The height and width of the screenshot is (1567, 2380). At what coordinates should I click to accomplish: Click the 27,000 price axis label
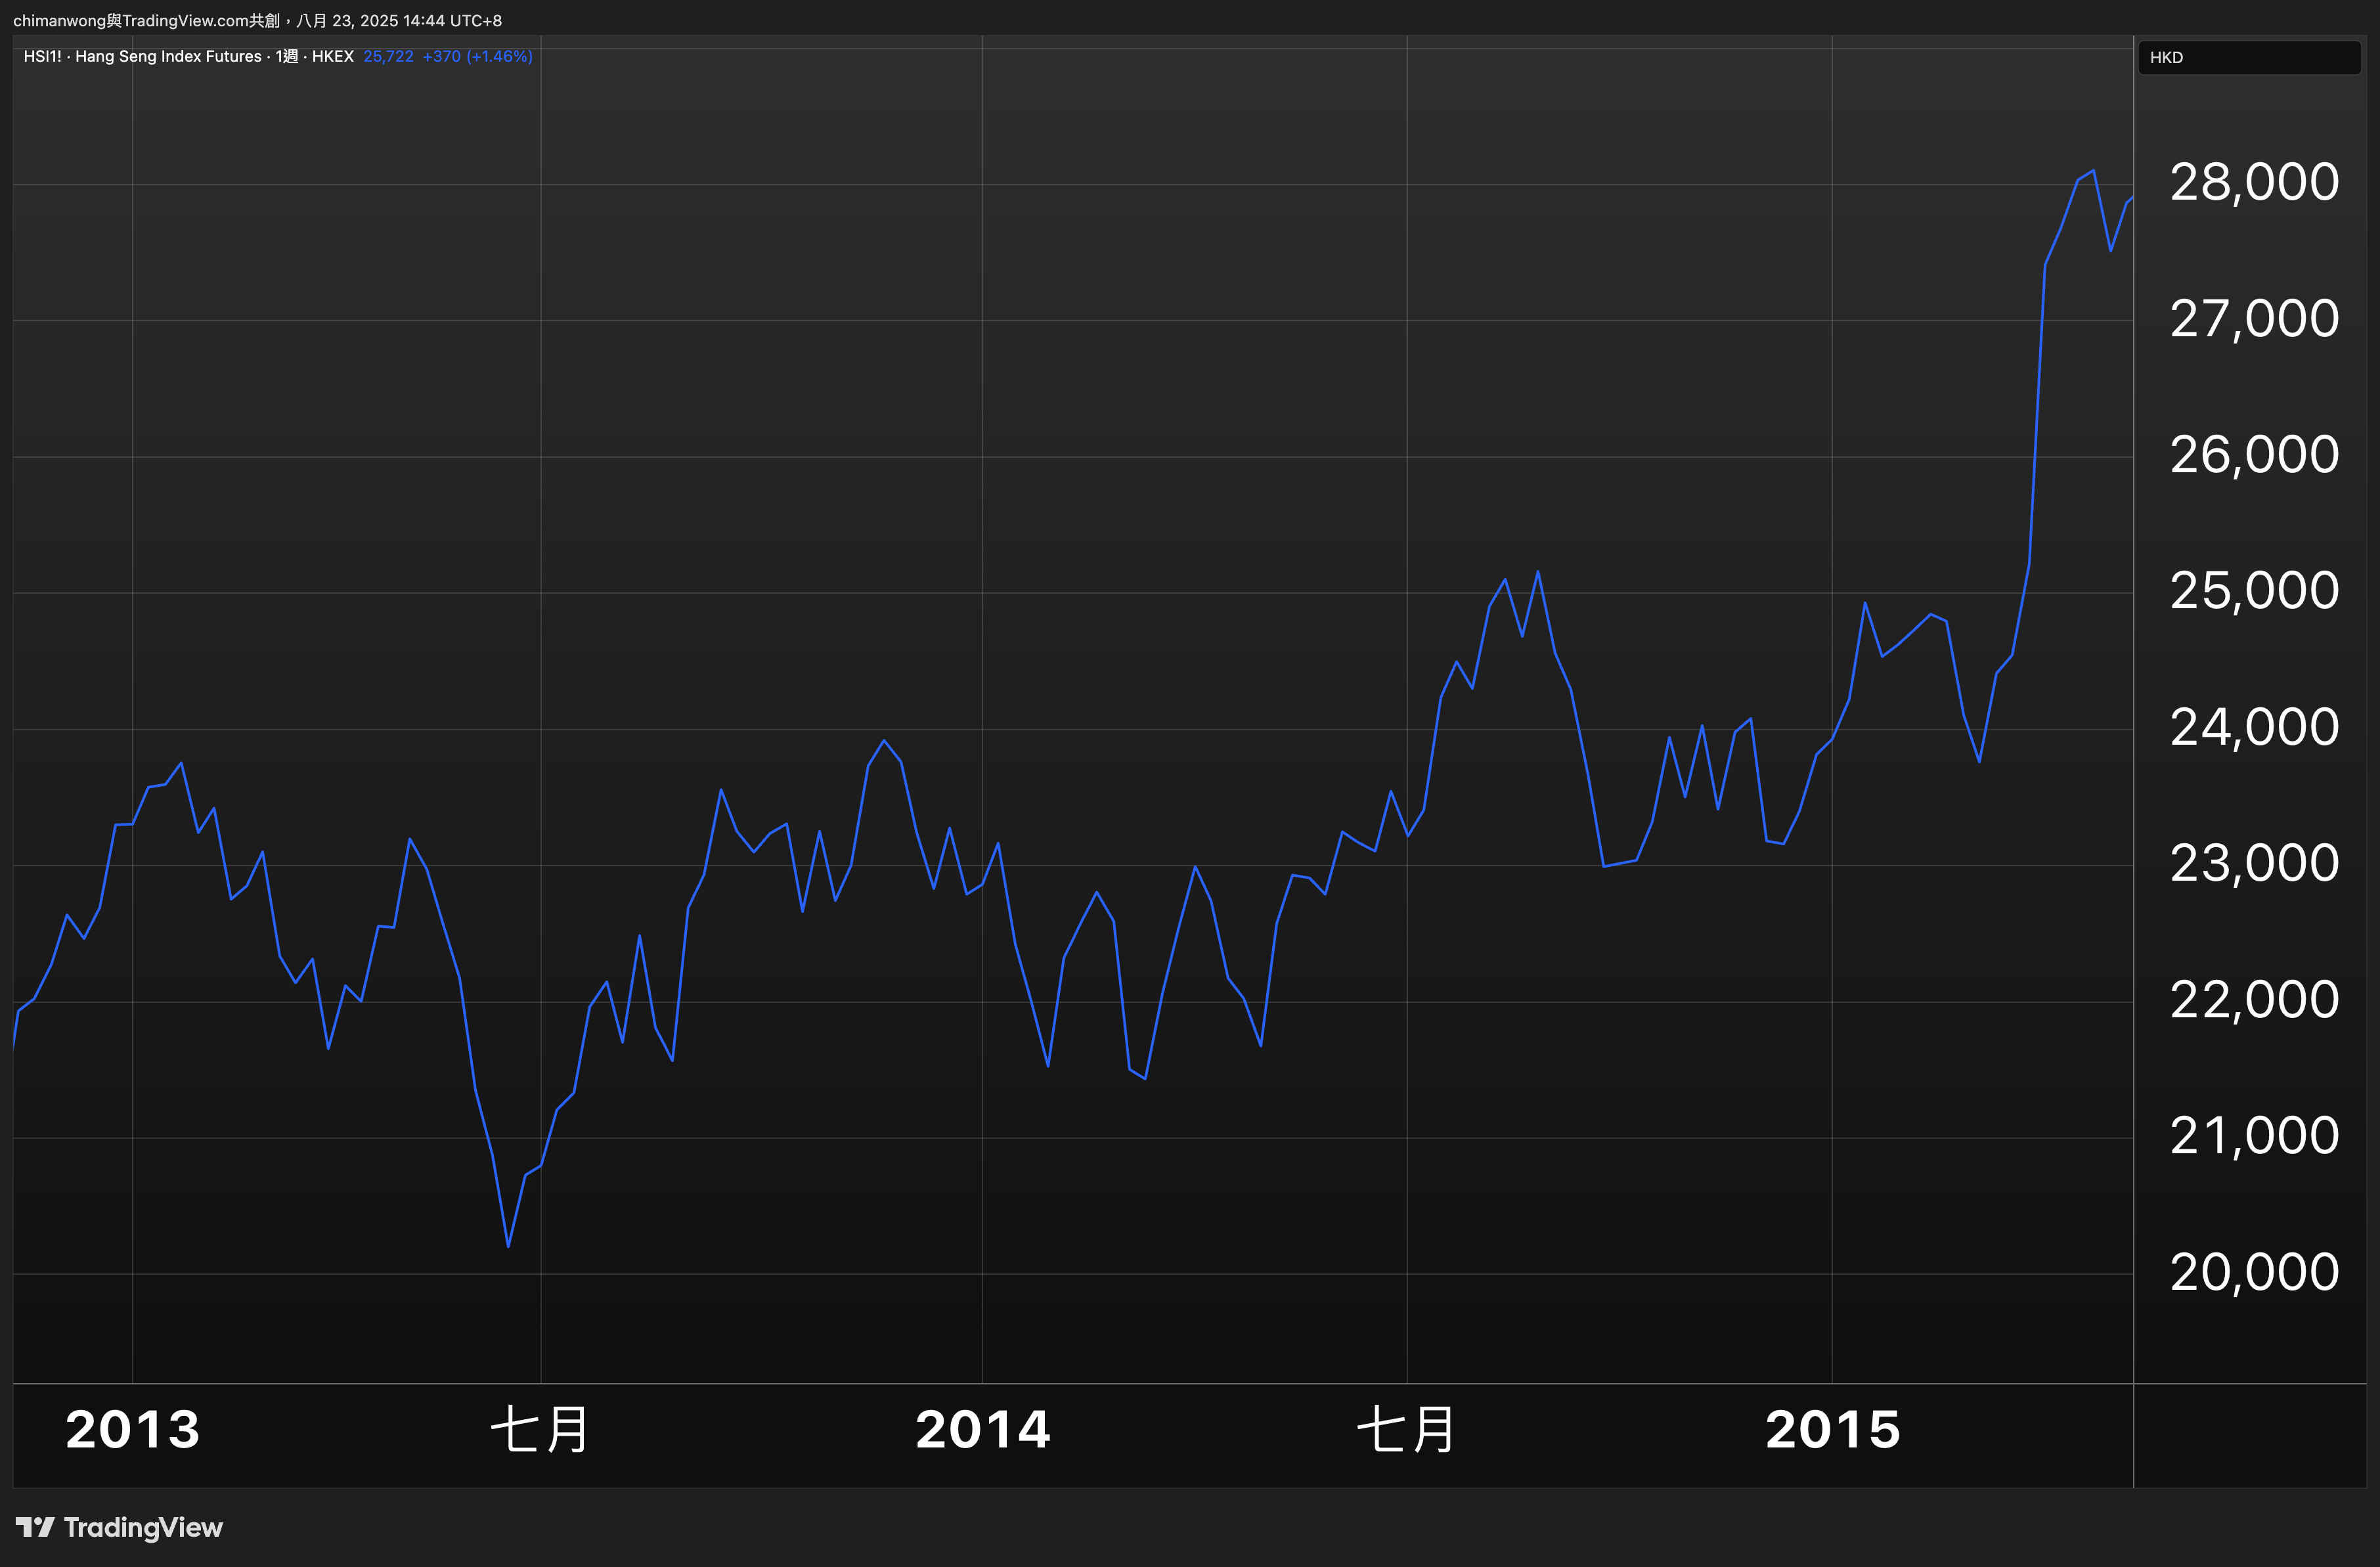coord(2254,319)
